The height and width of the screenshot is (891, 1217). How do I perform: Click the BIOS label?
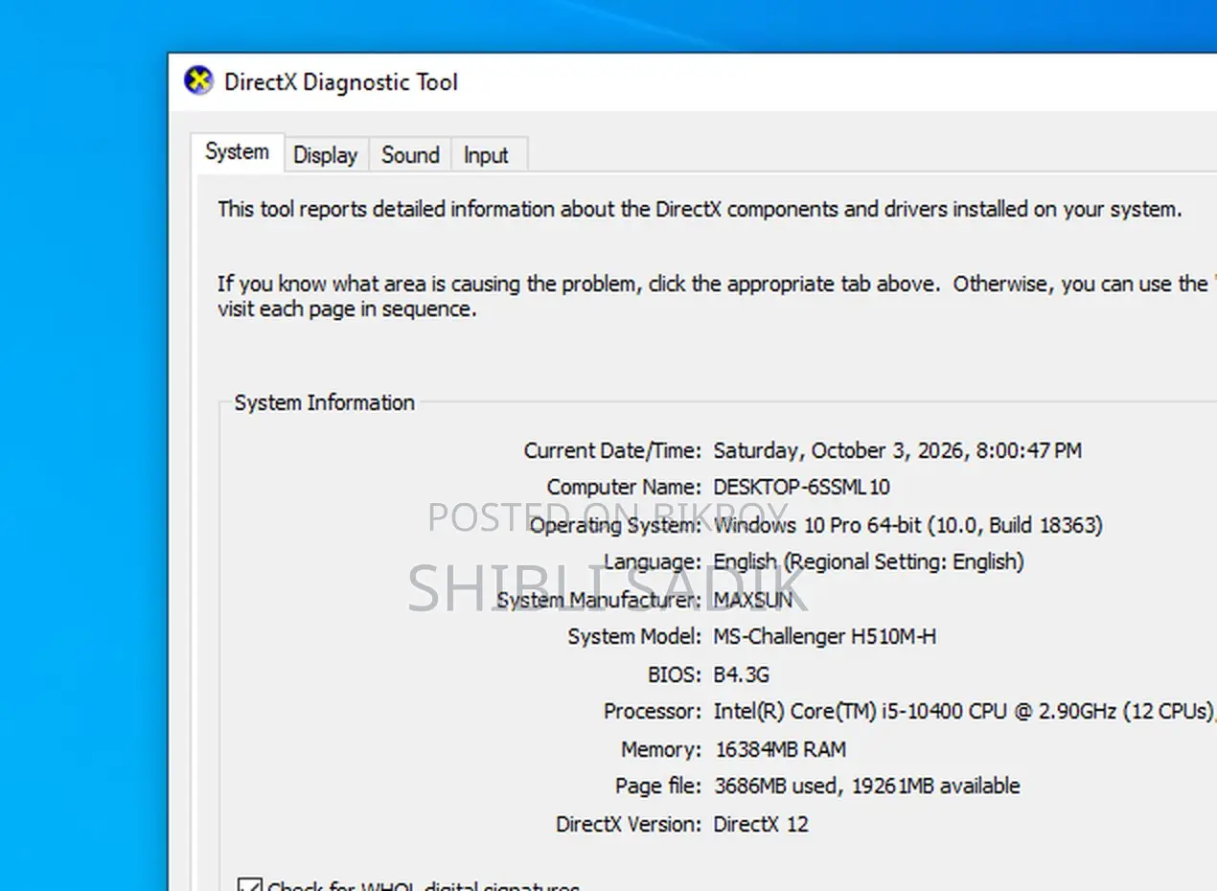click(675, 674)
